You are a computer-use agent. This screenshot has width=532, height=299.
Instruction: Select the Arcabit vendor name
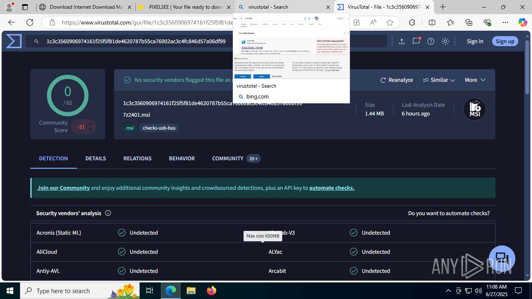pyautogui.click(x=277, y=271)
